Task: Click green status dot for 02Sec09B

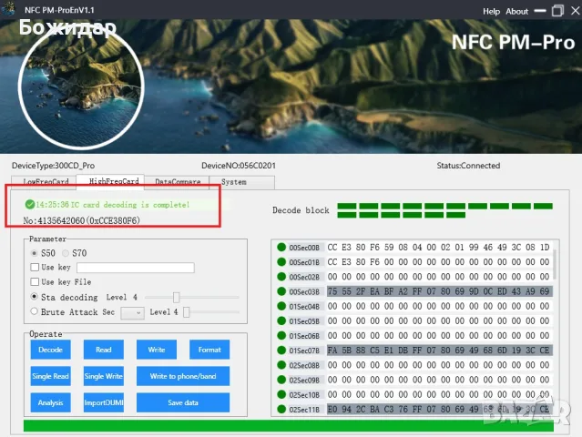Action: click(x=281, y=380)
